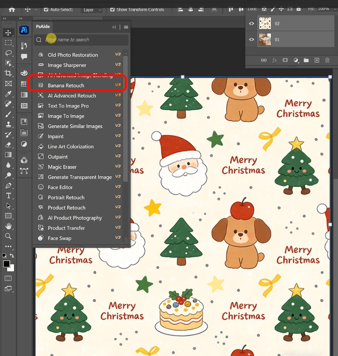Screen dimensions: 338x356
Task: Select the Horizontal Type tool
Action: pyautogui.click(x=8, y=196)
